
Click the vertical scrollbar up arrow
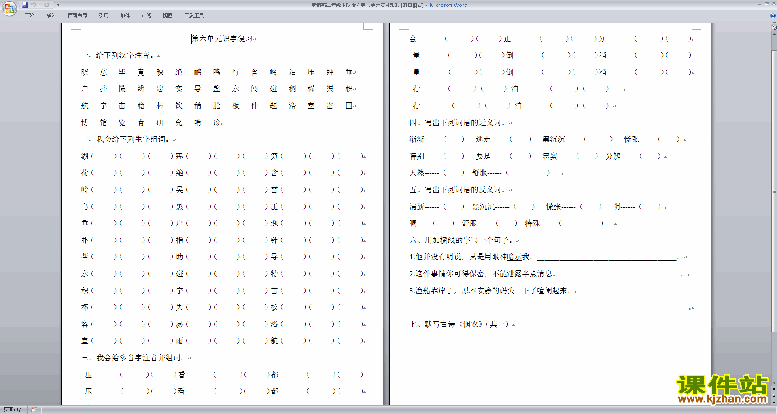pos(774,34)
